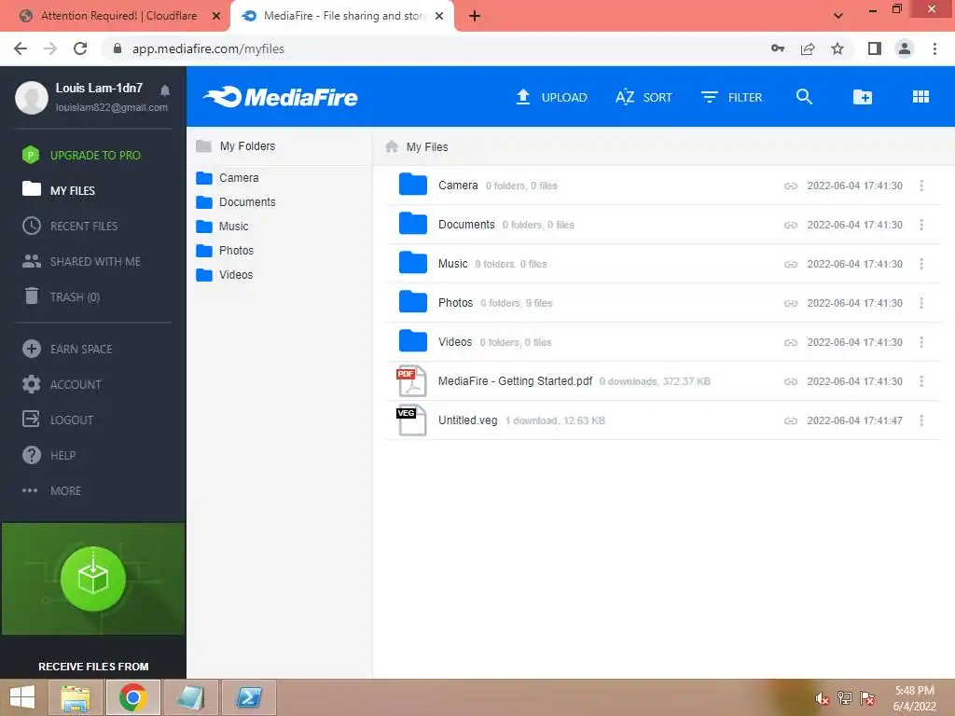Viewport: 955px width, 716px height.
Task: Click share link icon for Camera folder
Action: [791, 186]
